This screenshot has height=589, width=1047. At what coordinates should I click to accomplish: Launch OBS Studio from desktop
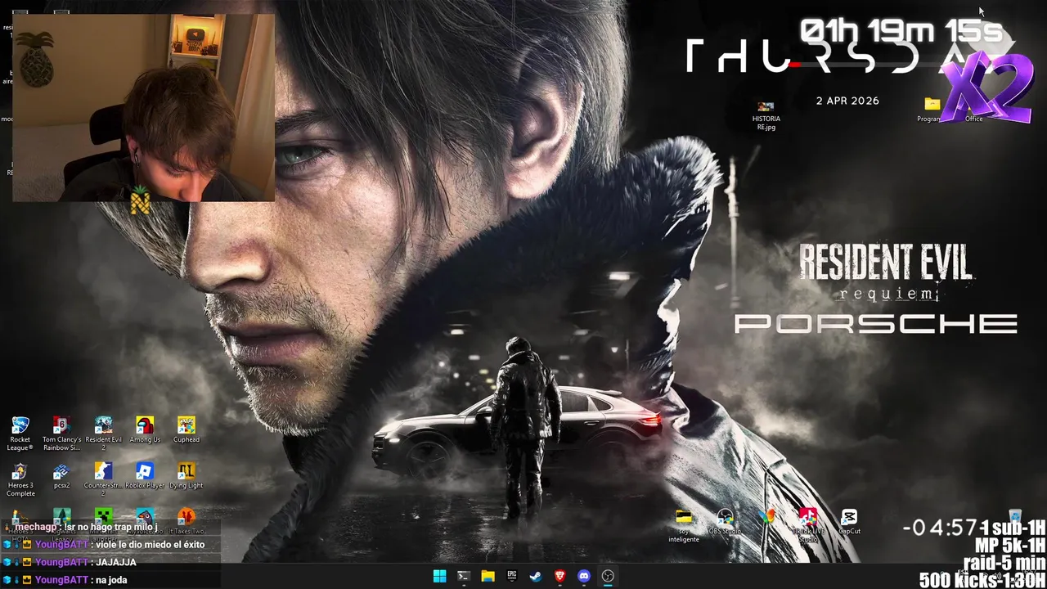click(x=725, y=522)
